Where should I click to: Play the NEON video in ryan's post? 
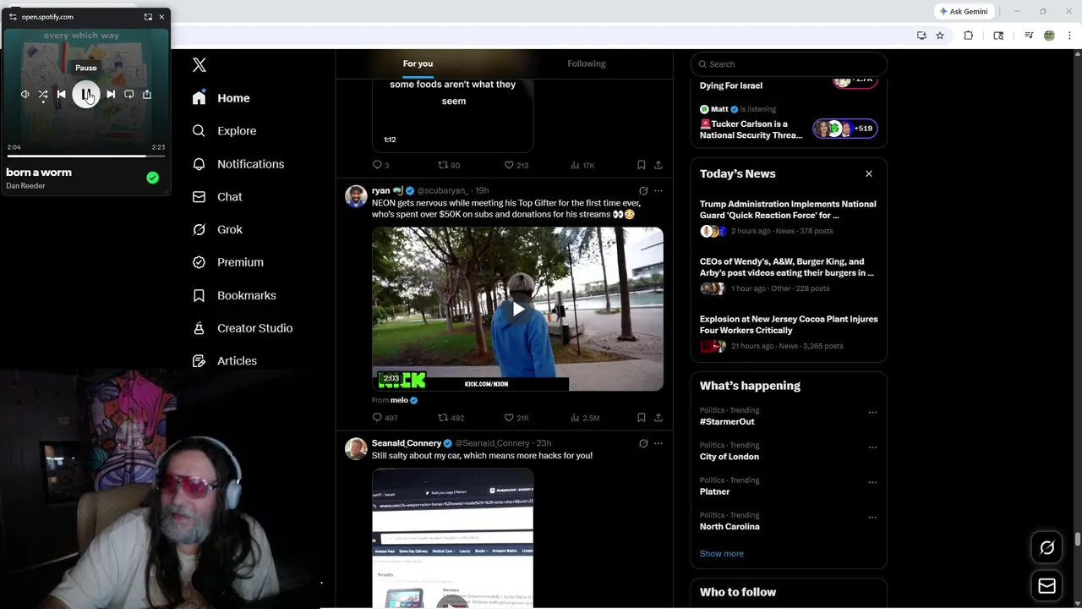[518, 310]
